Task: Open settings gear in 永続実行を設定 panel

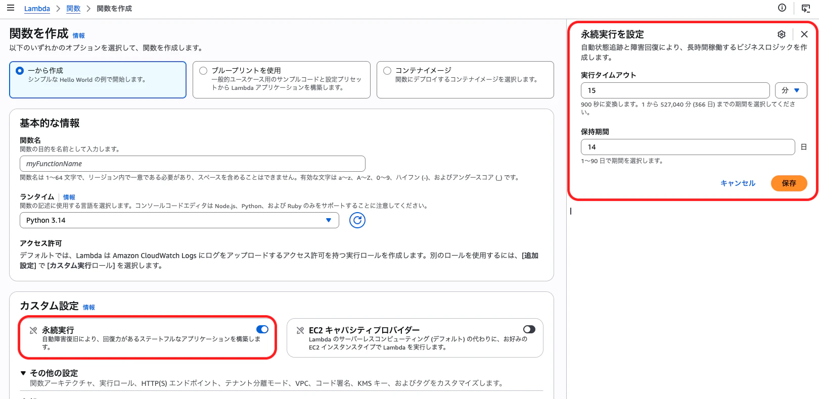Action: point(782,34)
